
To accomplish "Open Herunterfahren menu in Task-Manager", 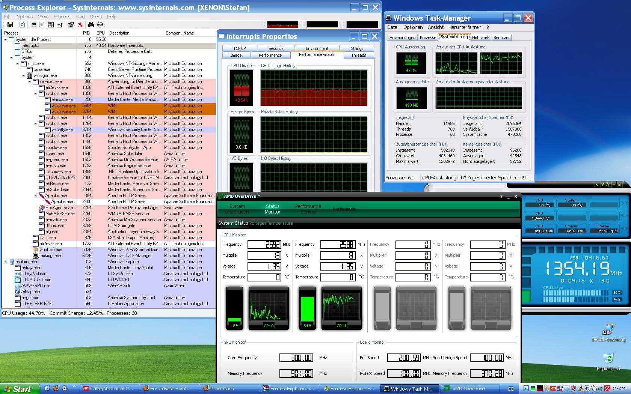I will point(465,27).
